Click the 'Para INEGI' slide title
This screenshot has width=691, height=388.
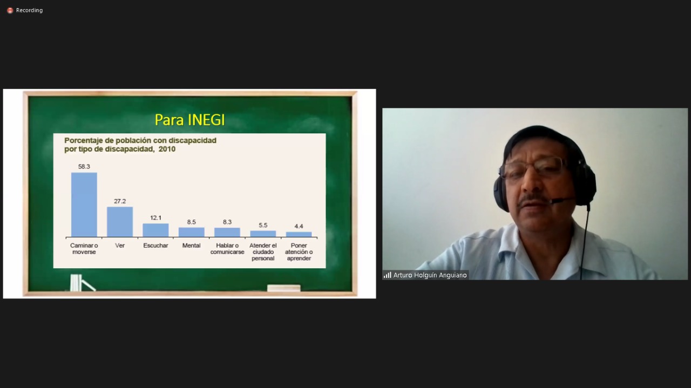[189, 120]
